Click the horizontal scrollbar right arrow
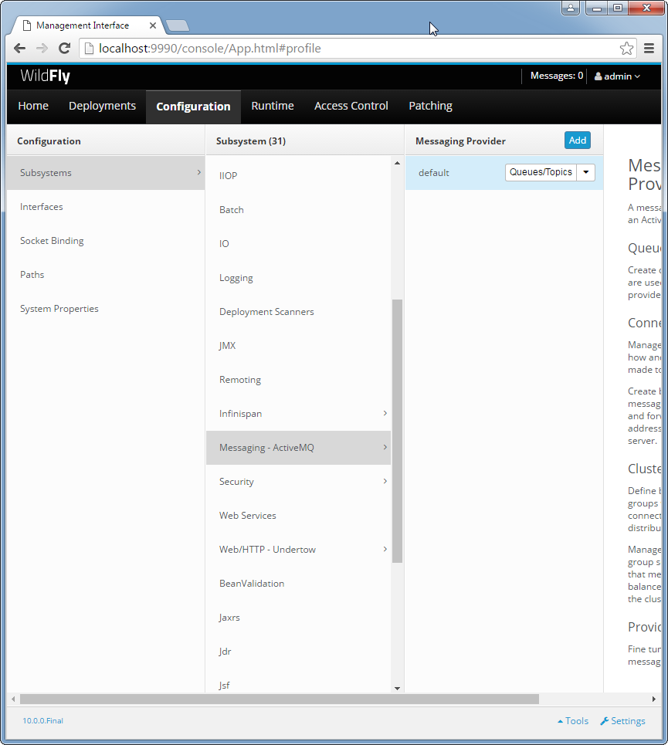The image size is (668, 745). click(654, 699)
